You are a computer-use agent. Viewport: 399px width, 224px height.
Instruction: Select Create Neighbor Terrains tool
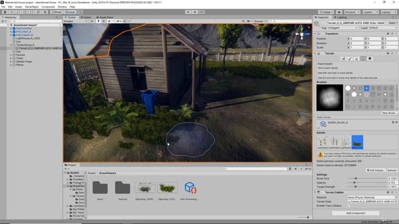click(344, 58)
